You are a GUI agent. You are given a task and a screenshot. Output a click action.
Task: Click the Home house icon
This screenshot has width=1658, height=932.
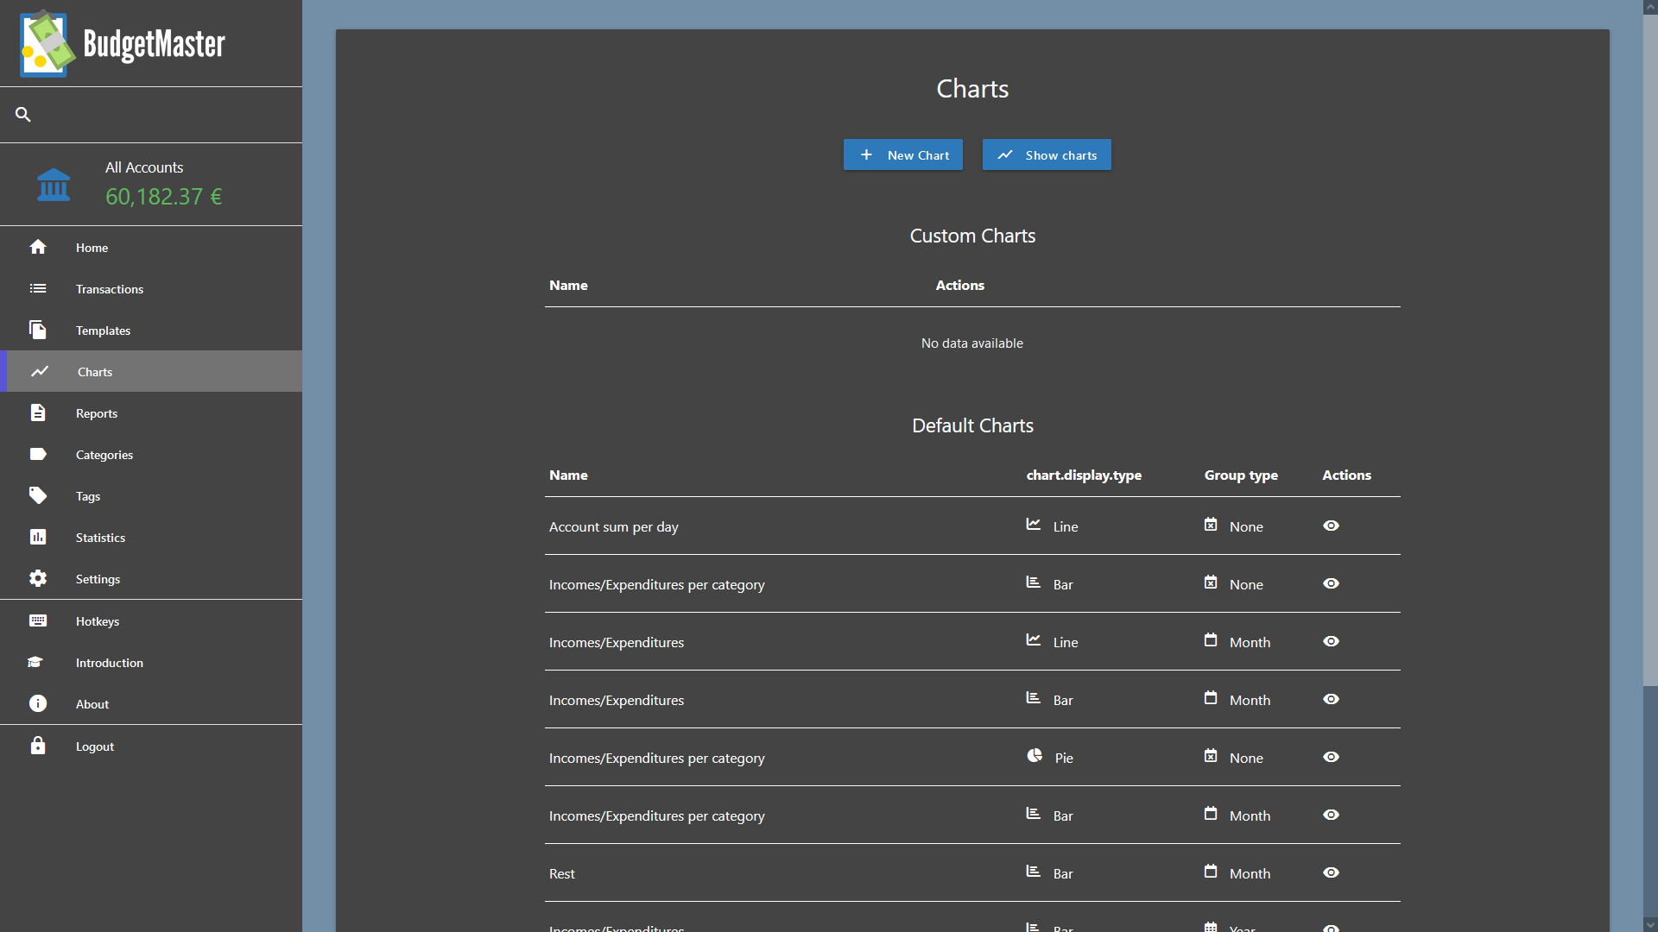38,247
